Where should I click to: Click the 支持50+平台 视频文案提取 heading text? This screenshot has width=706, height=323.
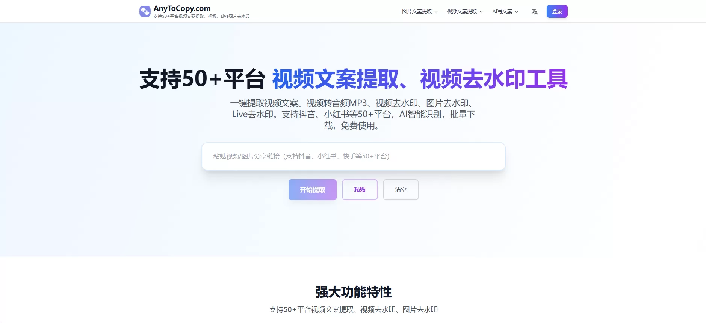point(353,79)
